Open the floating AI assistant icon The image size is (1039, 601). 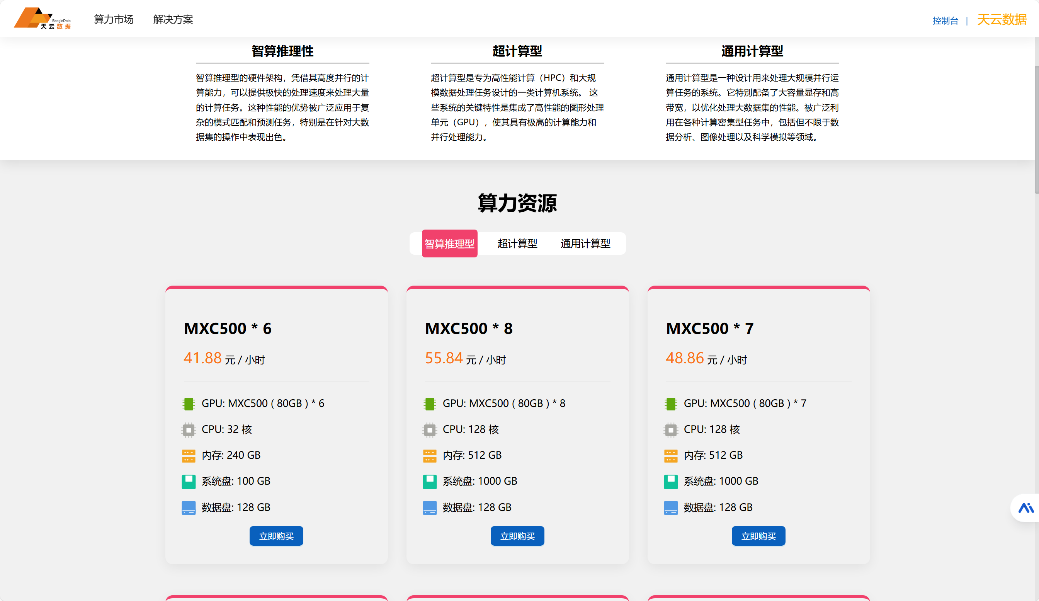1025,508
